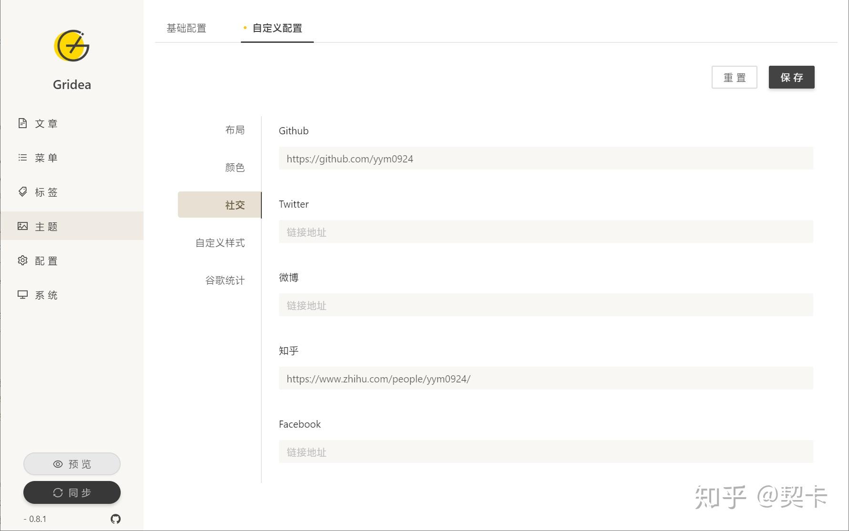Click the 预览 preview button
The width and height of the screenshot is (849, 531).
[x=72, y=464]
